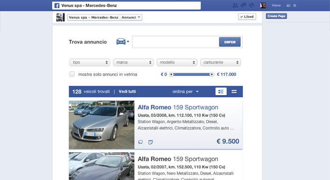This screenshot has width=330, height=180.
Task: Click the Create Page button
Action: (x=276, y=16)
